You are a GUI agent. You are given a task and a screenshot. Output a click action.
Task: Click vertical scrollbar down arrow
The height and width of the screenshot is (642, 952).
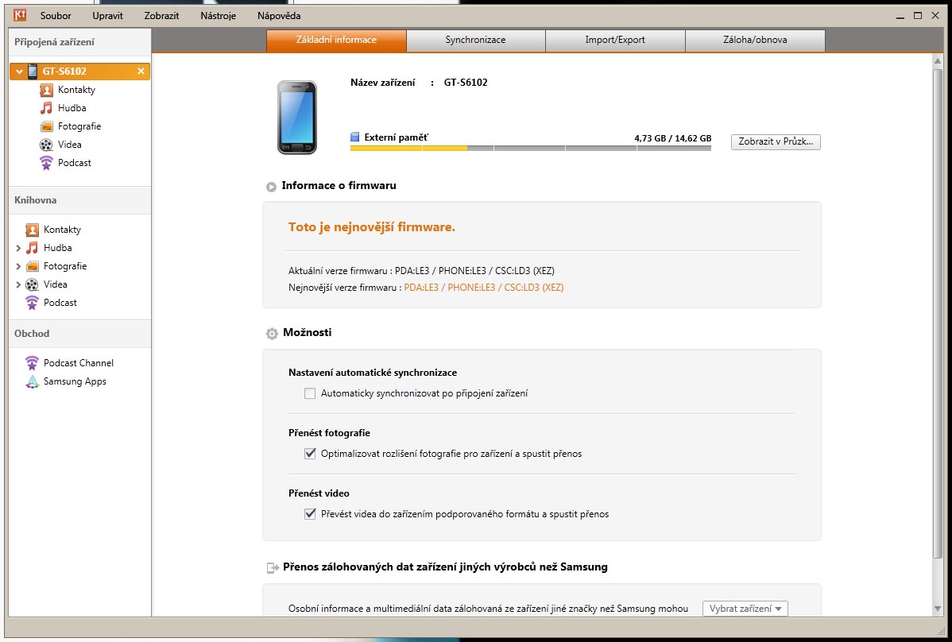click(938, 609)
